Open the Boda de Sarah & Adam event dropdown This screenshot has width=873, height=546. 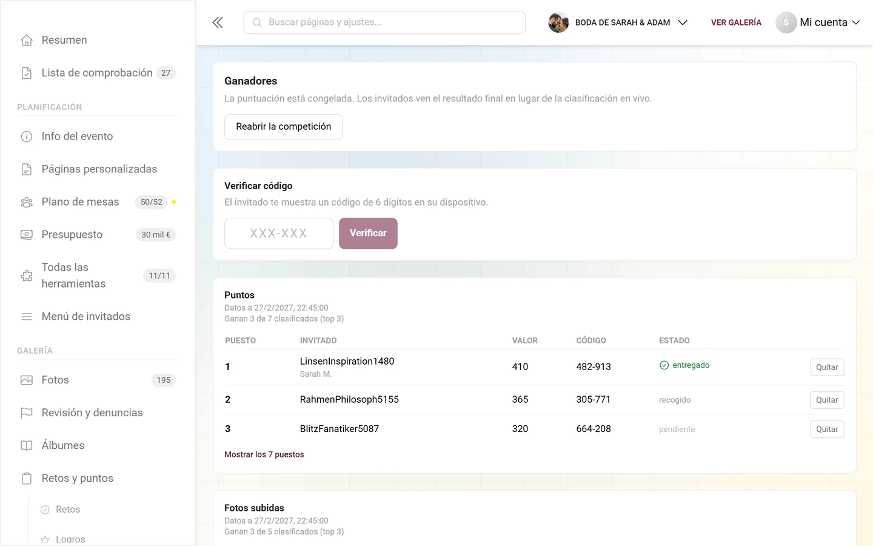pyautogui.click(x=618, y=22)
